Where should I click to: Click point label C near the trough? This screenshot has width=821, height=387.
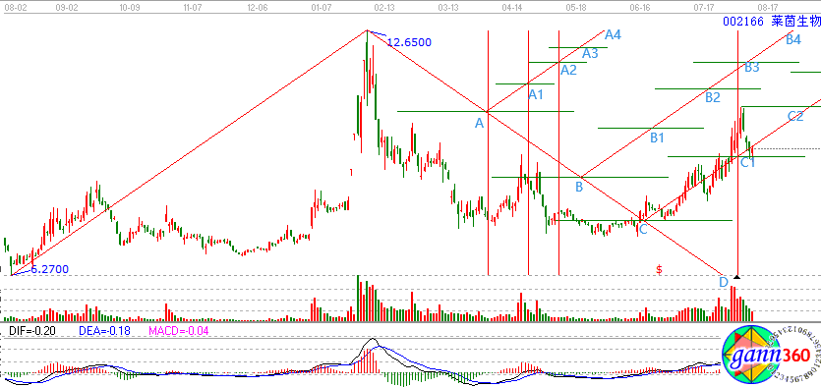click(643, 229)
